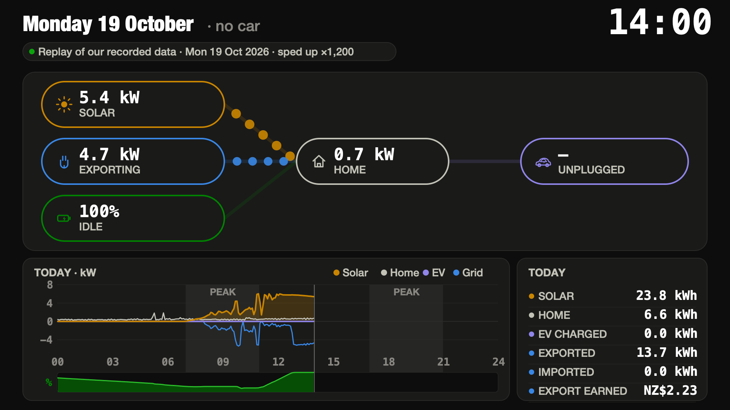Click the SOLAR 23.8 kWh row
This screenshot has height=410, width=730.
(x=613, y=296)
